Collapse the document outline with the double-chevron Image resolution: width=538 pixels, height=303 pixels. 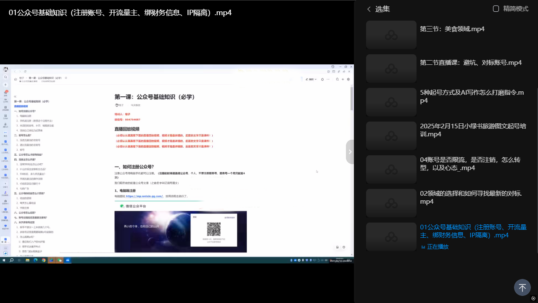pyautogui.click(x=15, y=96)
